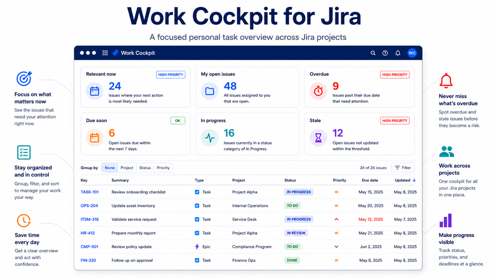Viewport: 497px width, 279px height.
Task: Click 'Validate service request' summary
Action: pyautogui.click(x=134, y=219)
